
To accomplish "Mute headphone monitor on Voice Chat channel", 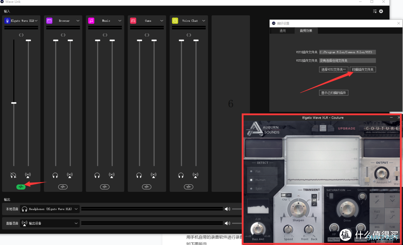I will point(181,175).
